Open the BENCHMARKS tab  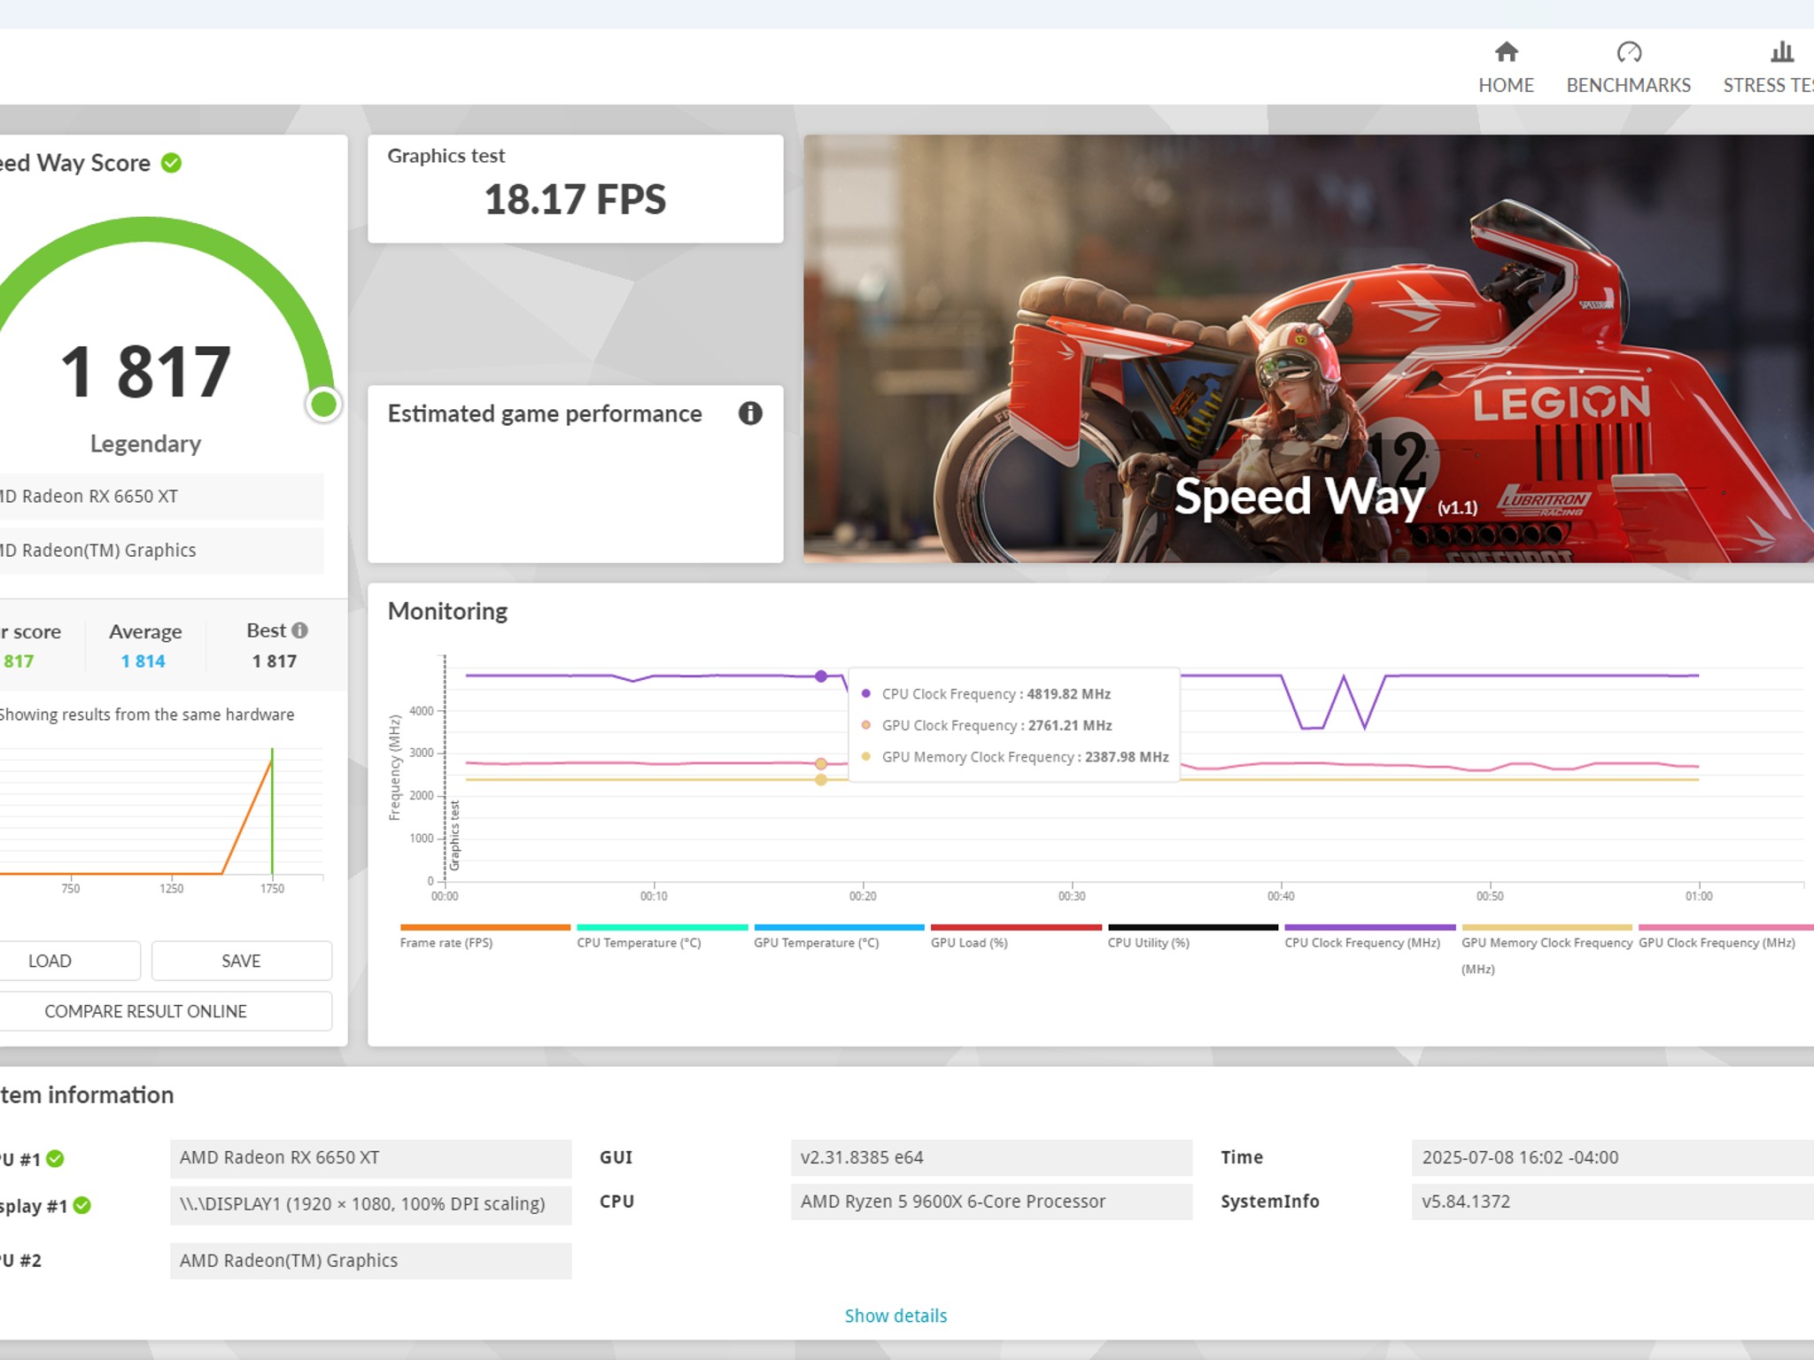[x=1628, y=85]
